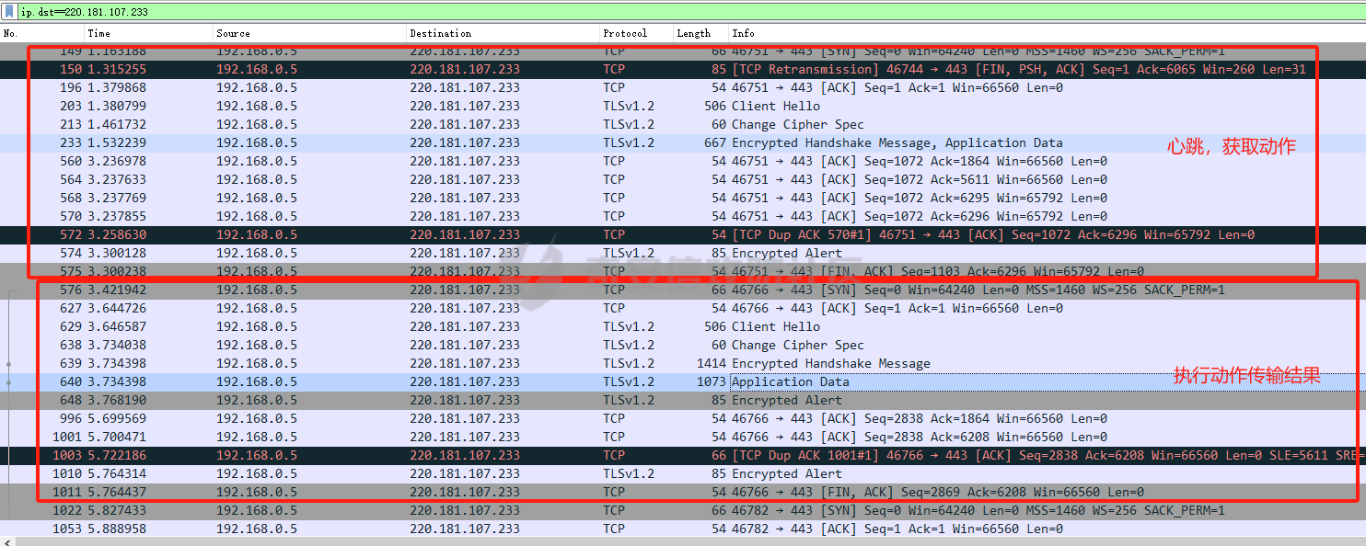
Task: Sort by the Info column header
Action: click(1047, 33)
